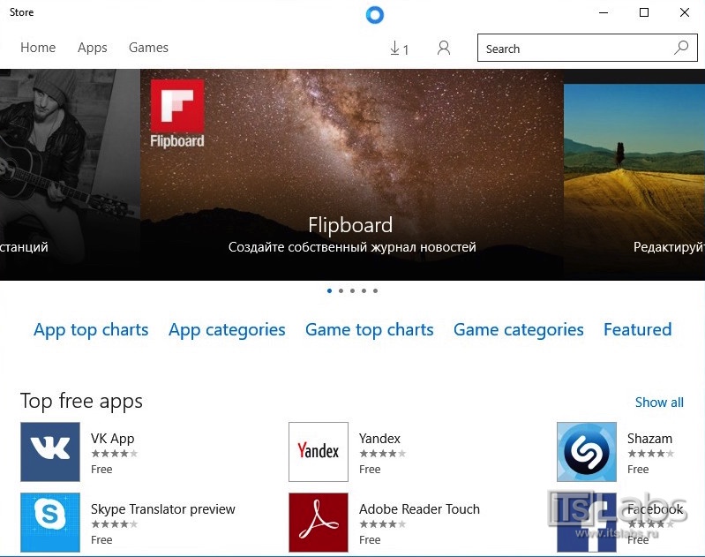This screenshot has width=705, height=557.
Task: Open Game top charts link
Action: pyautogui.click(x=370, y=330)
